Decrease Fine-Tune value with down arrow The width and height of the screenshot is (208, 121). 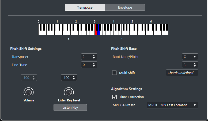[94, 66]
